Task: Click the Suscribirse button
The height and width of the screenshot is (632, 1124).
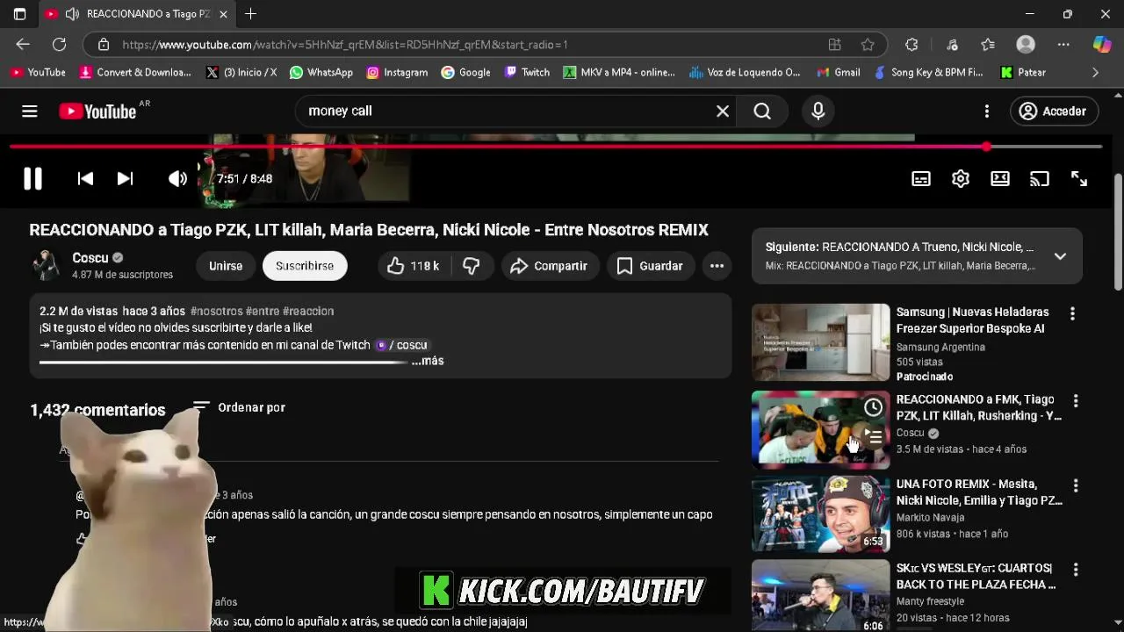Action: point(305,265)
